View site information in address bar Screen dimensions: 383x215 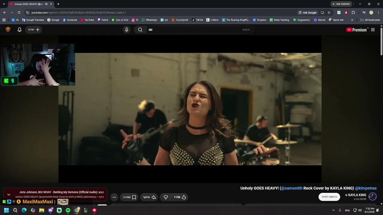click(28, 13)
